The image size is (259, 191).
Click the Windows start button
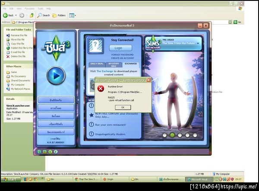pyautogui.click(x=11, y=179)
